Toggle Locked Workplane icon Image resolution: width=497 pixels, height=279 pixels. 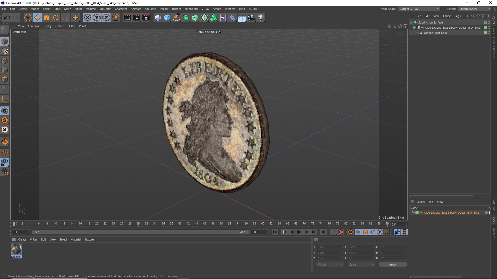tap(5, 162)
